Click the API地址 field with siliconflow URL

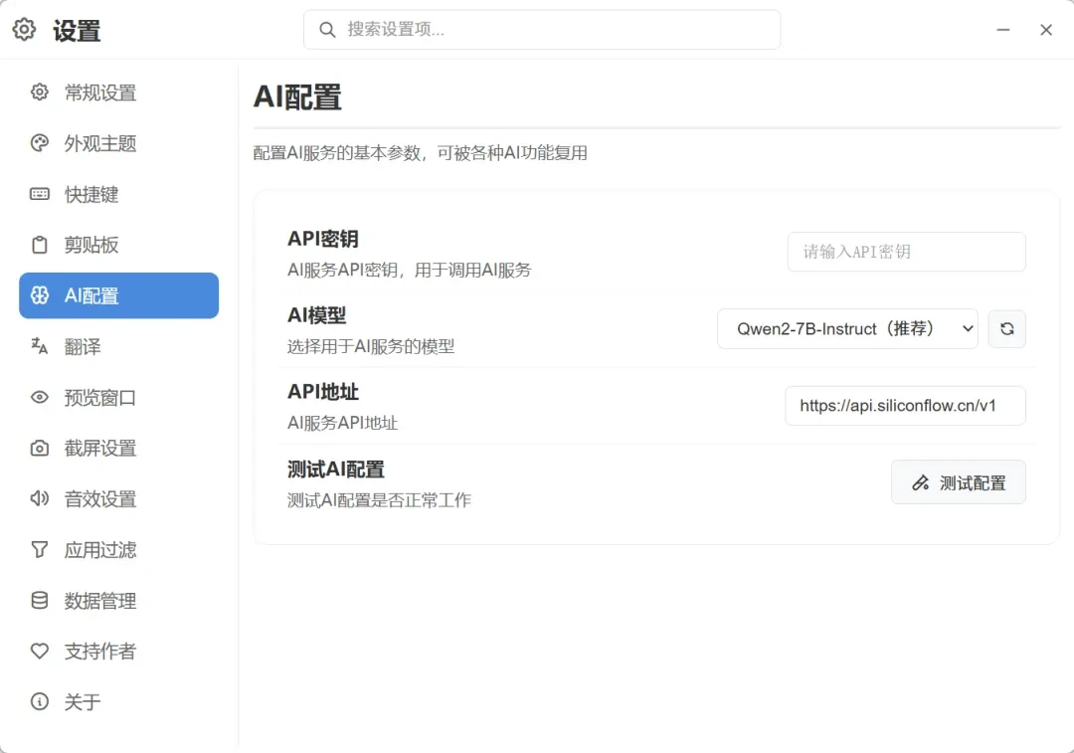pyautogui.click(x=905, y=406)
